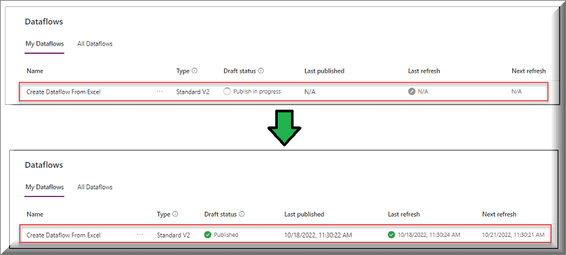Click Type info icon in publish-in-progress view
Screen dimensions: 566x255
[x=195, y=71]
